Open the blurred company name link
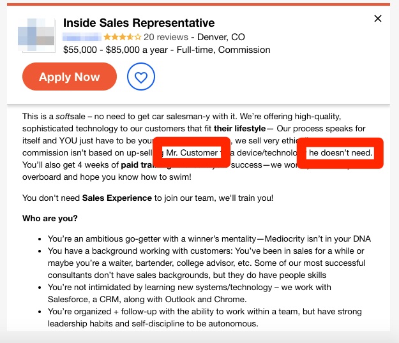This screenshot has width=399, height=343. point(82,37)
